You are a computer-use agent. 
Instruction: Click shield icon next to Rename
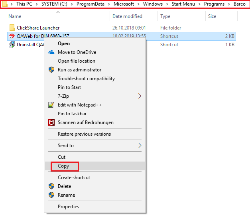coord(51,195)
